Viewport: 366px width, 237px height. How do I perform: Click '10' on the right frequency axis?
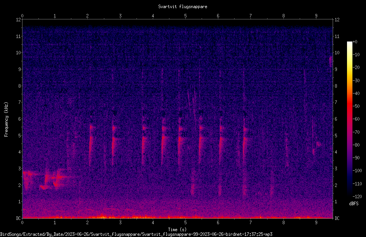click(x=337, y=53)
